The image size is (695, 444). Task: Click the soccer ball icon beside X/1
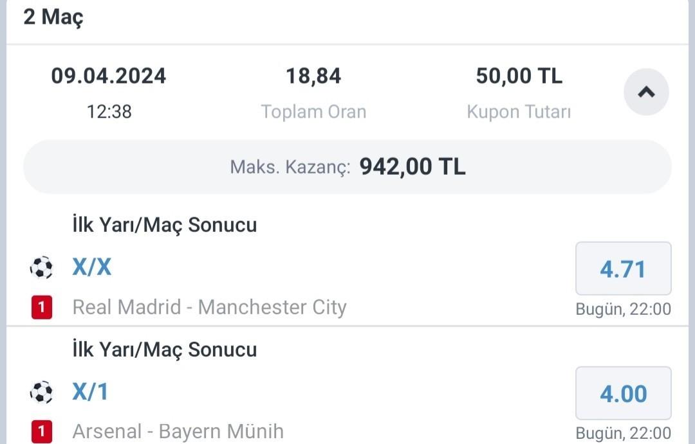(41, 392)
